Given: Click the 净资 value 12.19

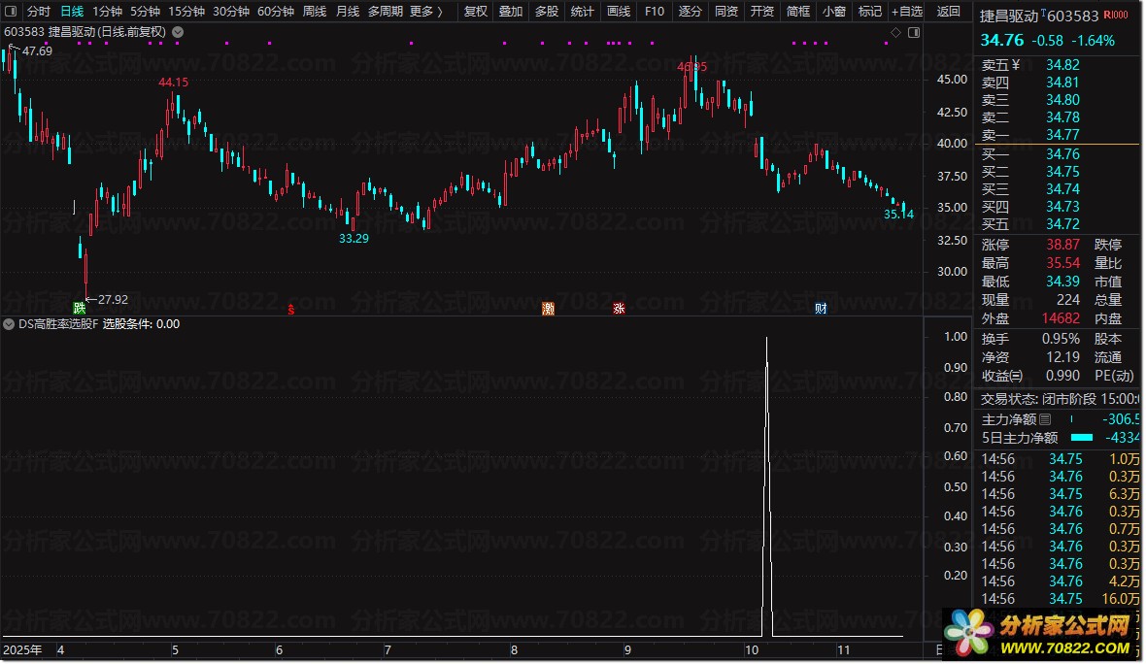Looking at the screenshot, I should click(x=1062, y=357).
